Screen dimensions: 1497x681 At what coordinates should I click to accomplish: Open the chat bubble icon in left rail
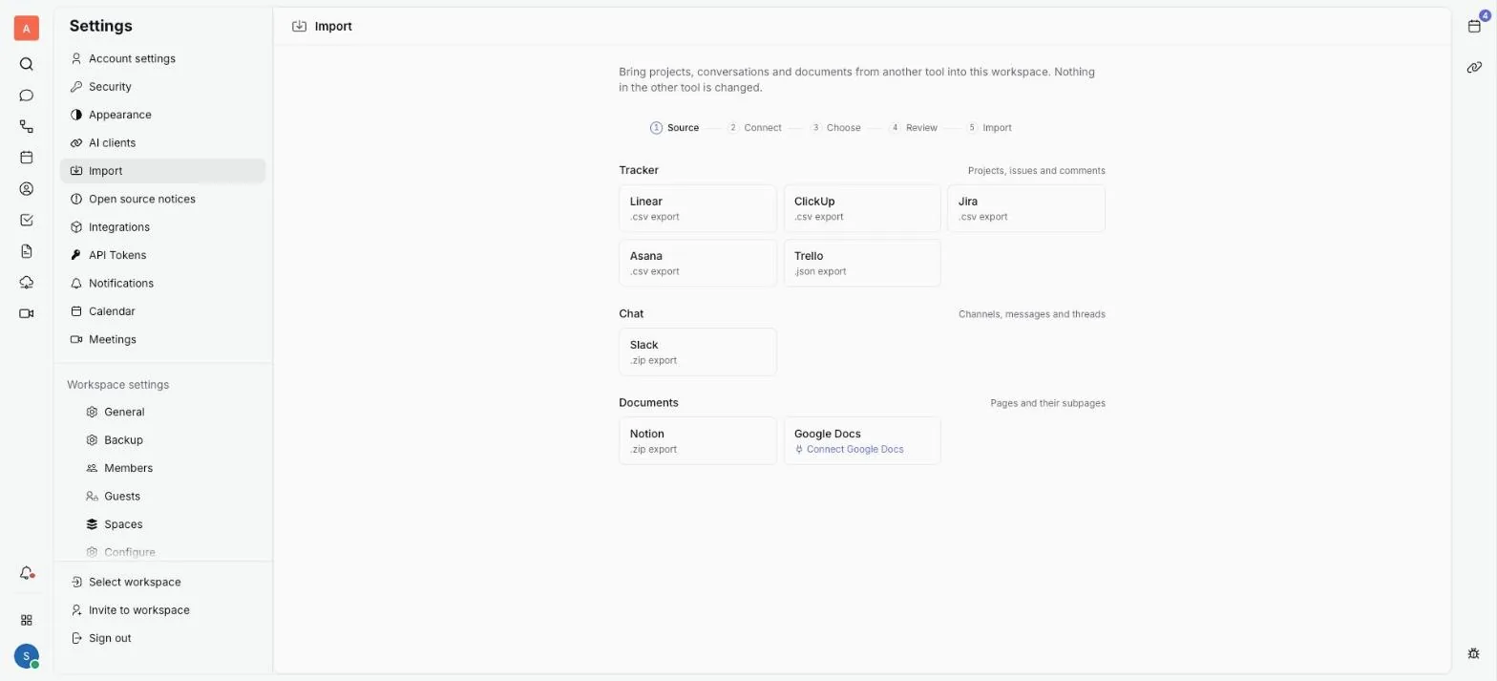(27, 96)
